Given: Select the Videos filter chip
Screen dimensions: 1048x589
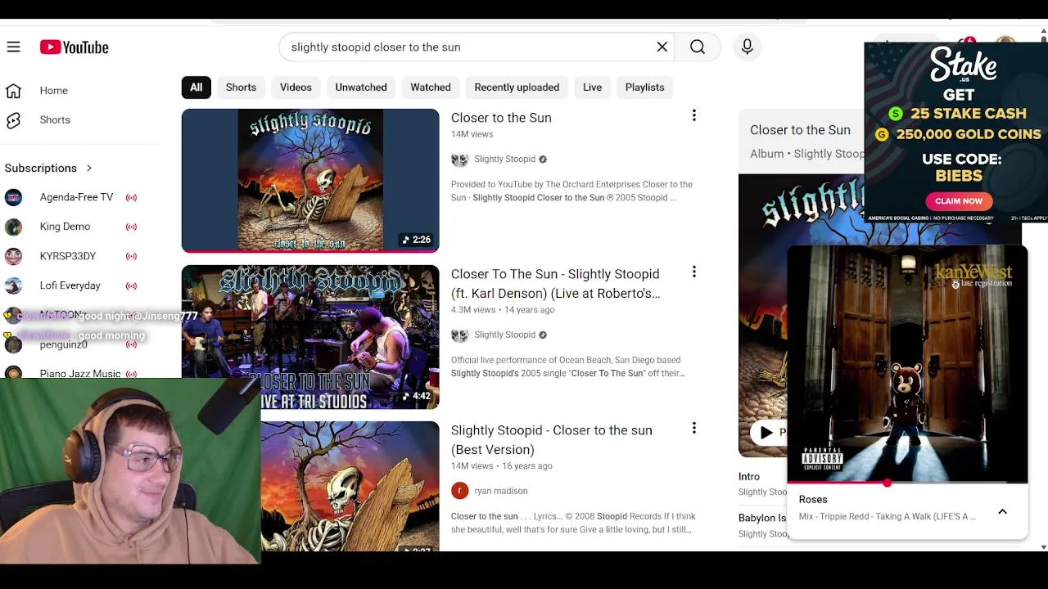Looking at the screenshot, I should point(296,88).
